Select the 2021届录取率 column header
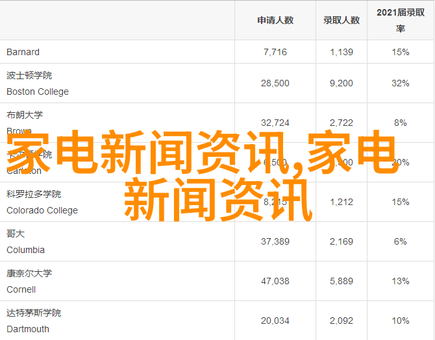Screen dimensions: 435x340 (x=401, y=20)
